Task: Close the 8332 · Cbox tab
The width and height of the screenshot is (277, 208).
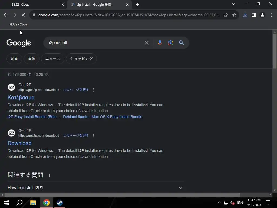Action: pos(63,5)
